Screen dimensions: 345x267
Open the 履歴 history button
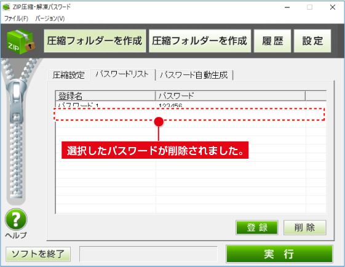coord(272,41)
